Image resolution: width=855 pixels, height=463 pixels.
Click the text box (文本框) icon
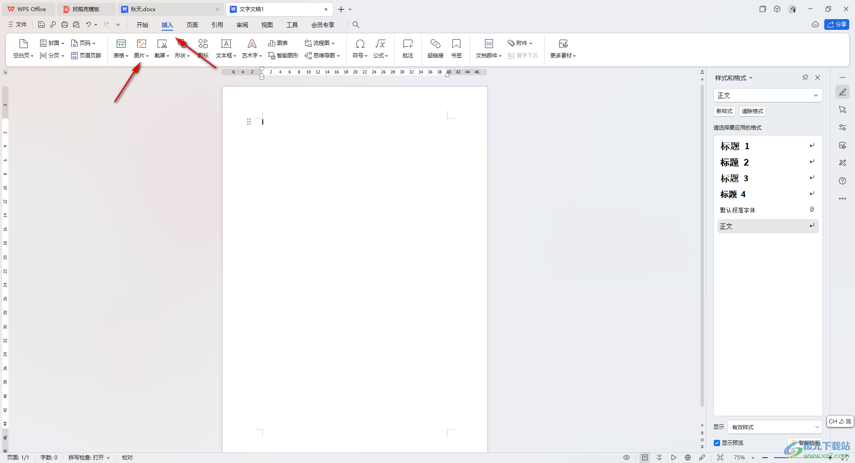(226, 44)
